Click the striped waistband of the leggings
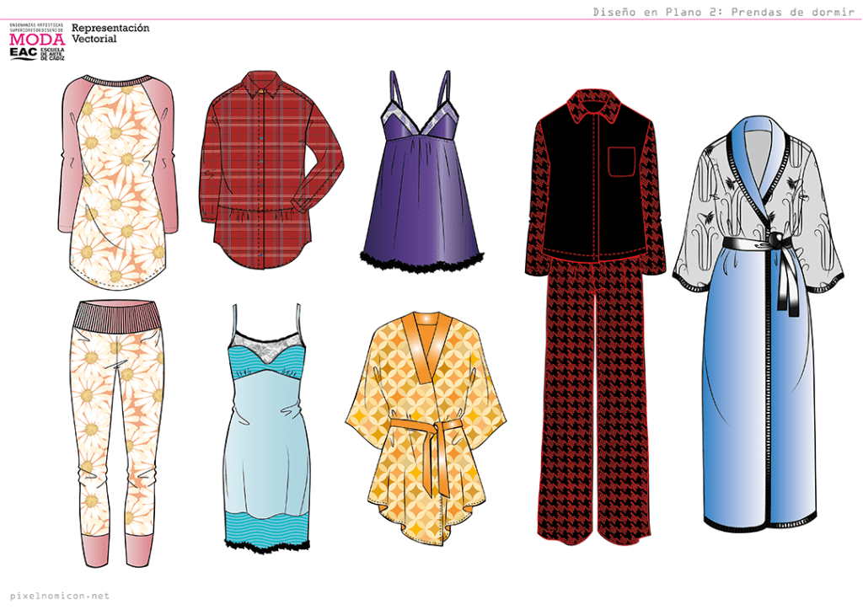The width and height of the screenshot is (863, 610). click(x=117, y=317)
